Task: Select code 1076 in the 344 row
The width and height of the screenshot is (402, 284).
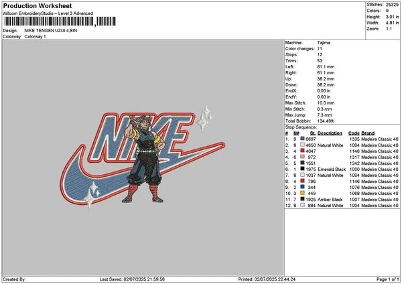Action: (354, 188)
